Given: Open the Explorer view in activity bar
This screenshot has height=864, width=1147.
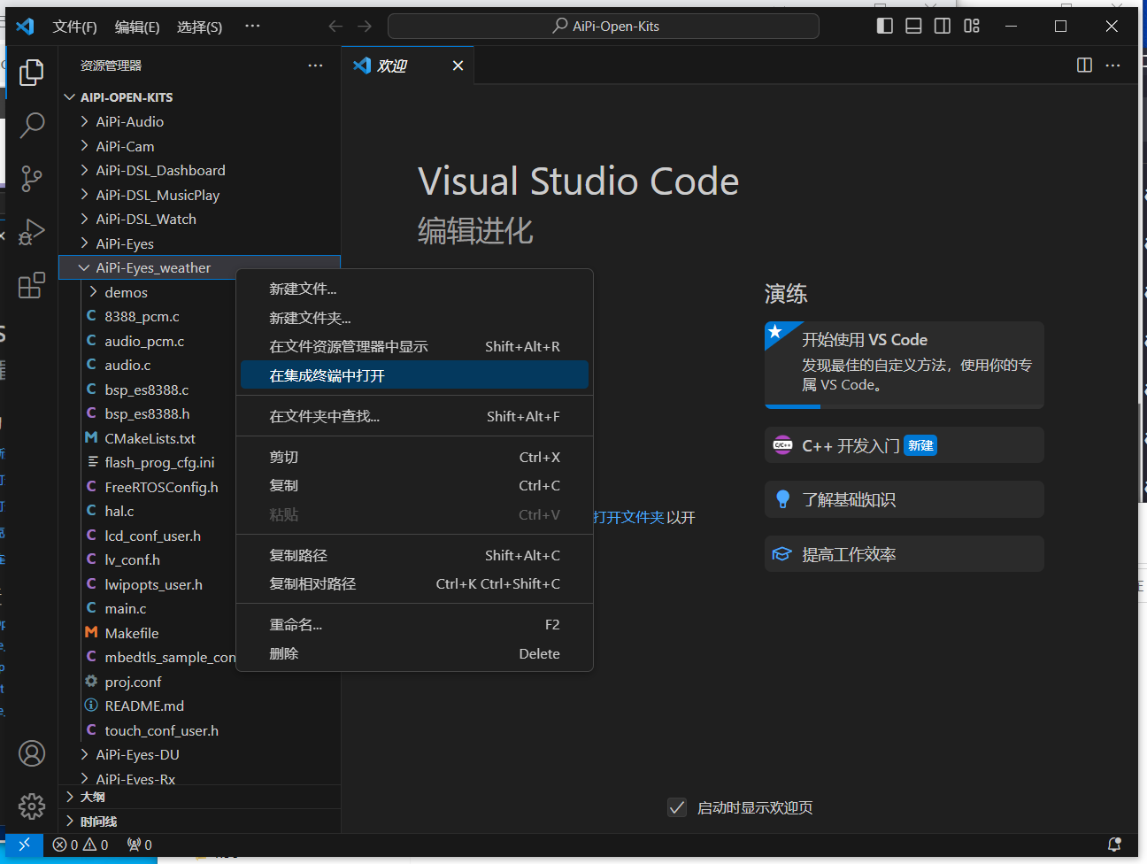Looking at the screenshot, I should 32,72.
